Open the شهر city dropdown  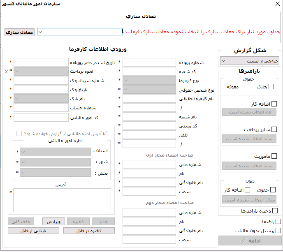(55, 162)
